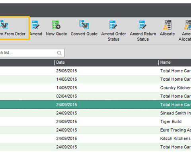The width and height of the screenshot is (191, 154).
Task: Click the Tiger Build name cell
Action: pyautogui.click(x=171, y=122)
